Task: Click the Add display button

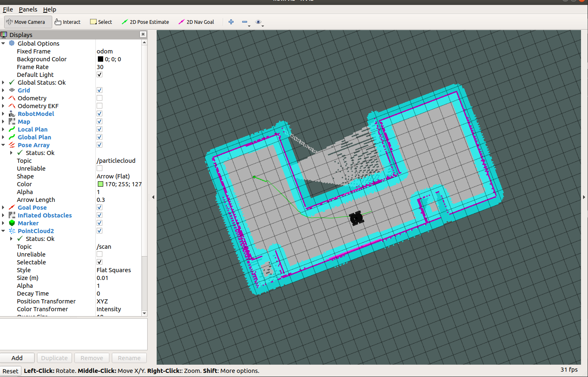Action: pos(17,358)
